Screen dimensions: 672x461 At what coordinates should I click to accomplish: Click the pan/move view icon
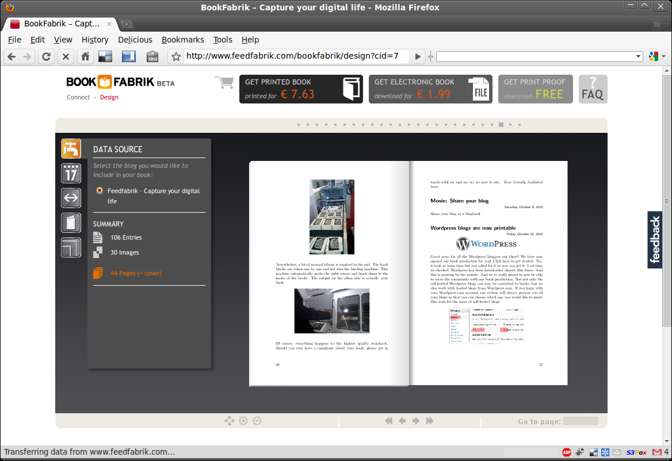230,421
